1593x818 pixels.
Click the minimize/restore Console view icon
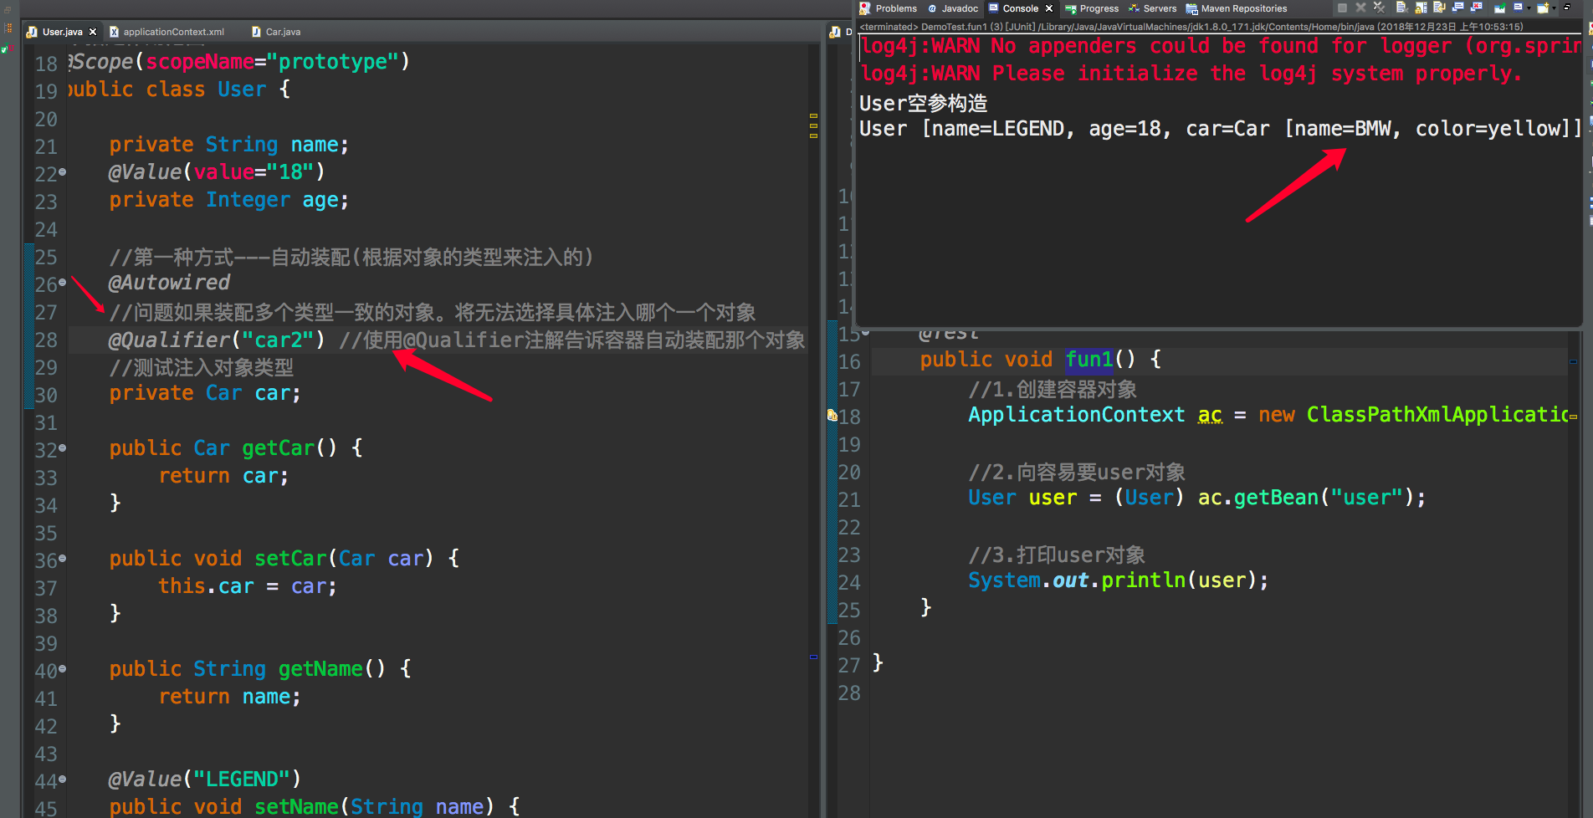pos(1567,7)
